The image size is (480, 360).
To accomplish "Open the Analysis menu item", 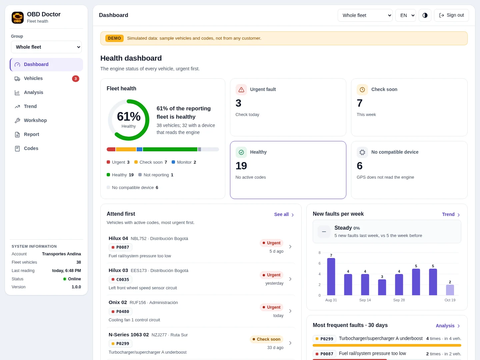I will click(x=46, y=93).
